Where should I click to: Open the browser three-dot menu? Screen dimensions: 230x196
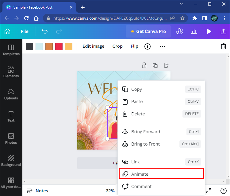tap(224, 18)
